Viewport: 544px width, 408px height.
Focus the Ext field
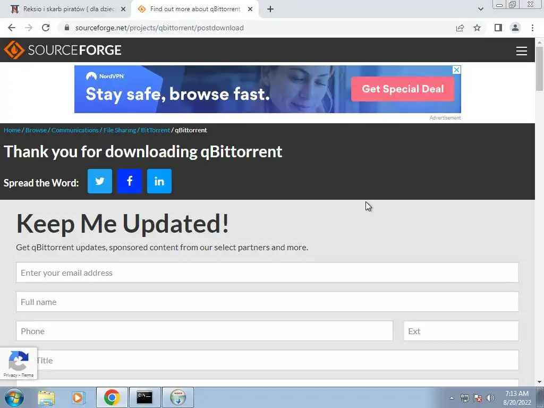tap(461, 330)
